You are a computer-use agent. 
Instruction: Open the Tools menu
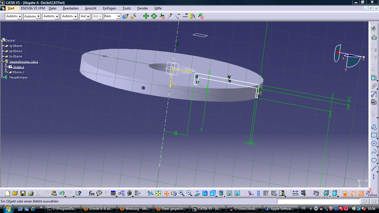pos(127,8)
